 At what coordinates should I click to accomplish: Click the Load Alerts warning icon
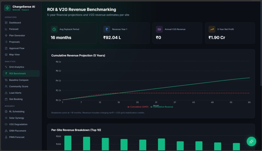click(6, 93)
